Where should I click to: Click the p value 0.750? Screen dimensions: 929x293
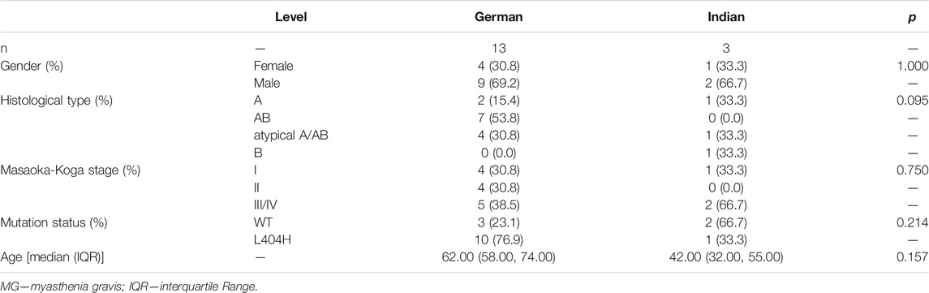913,171
